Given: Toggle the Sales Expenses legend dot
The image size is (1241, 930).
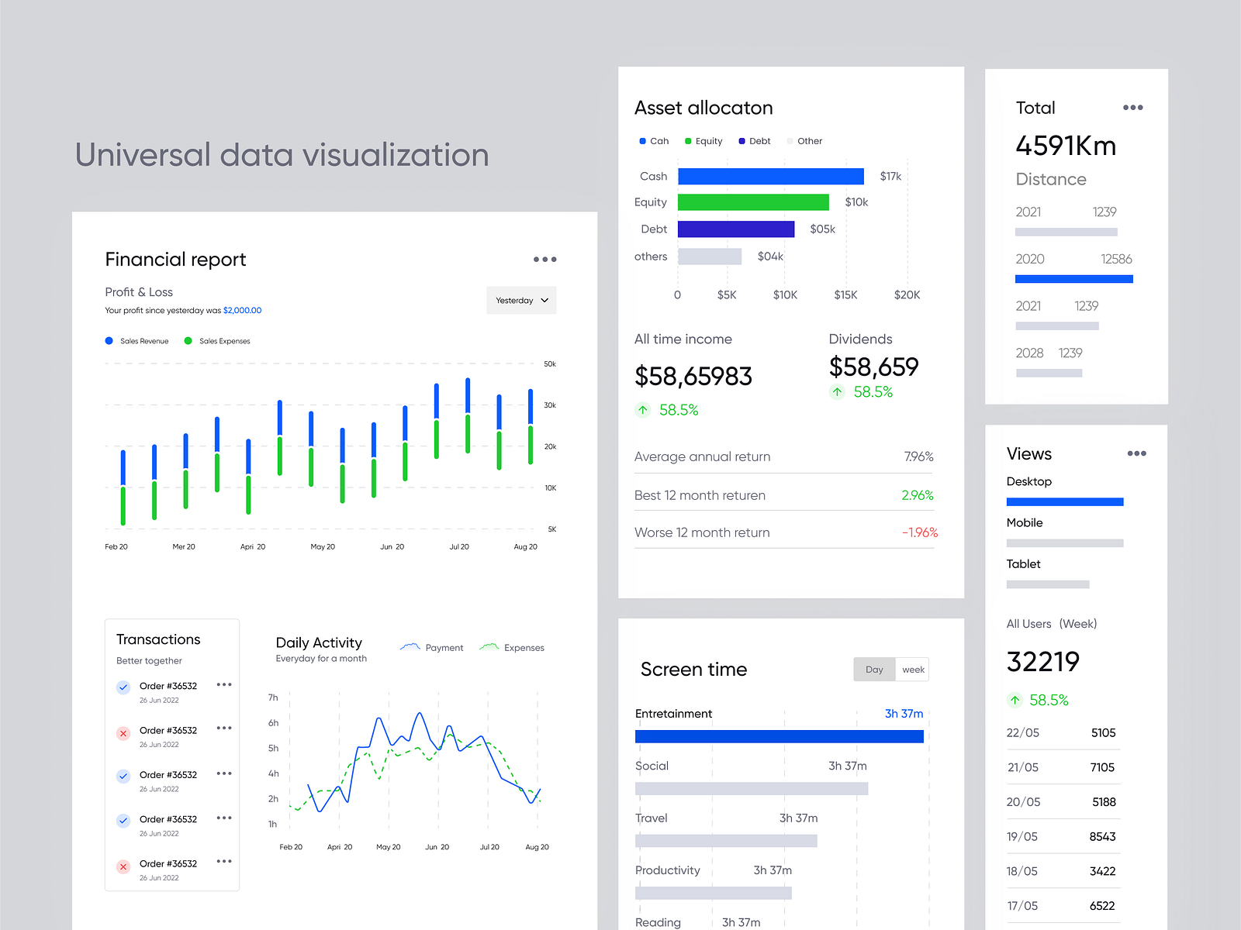Looking at the screenshot, I should (x=188, y=341).
